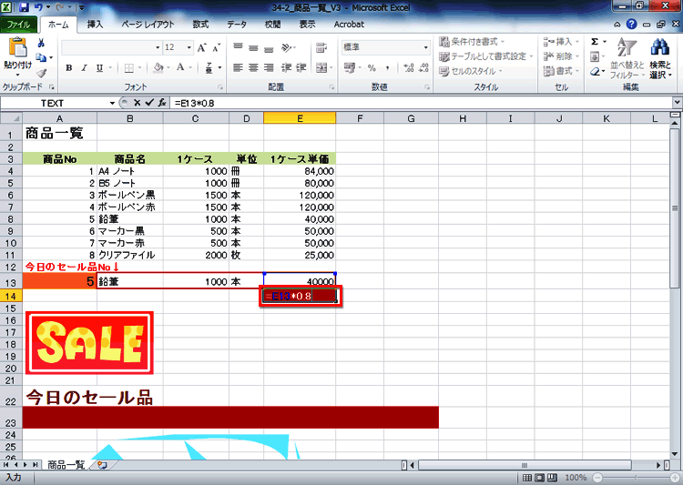Screen dimensions: 683x485
Task: Click the Wrap Text icon
Action: pyautogui.click(x=321, y=47)
